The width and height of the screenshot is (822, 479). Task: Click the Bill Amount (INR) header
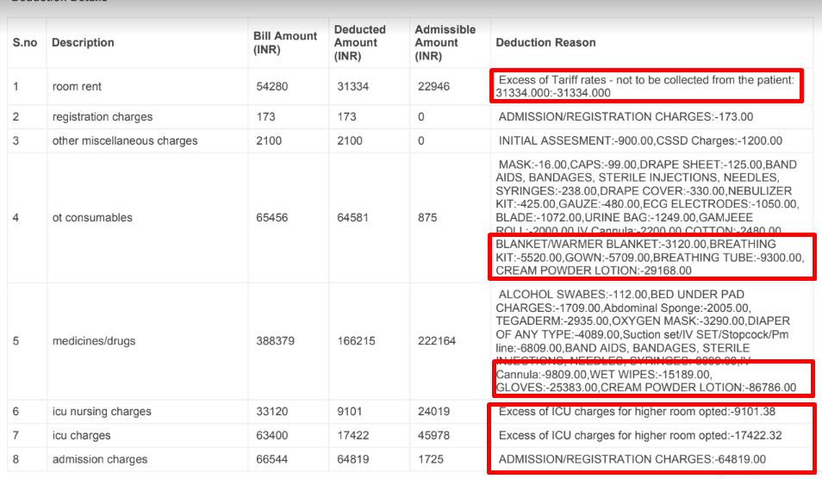point(285,42)
